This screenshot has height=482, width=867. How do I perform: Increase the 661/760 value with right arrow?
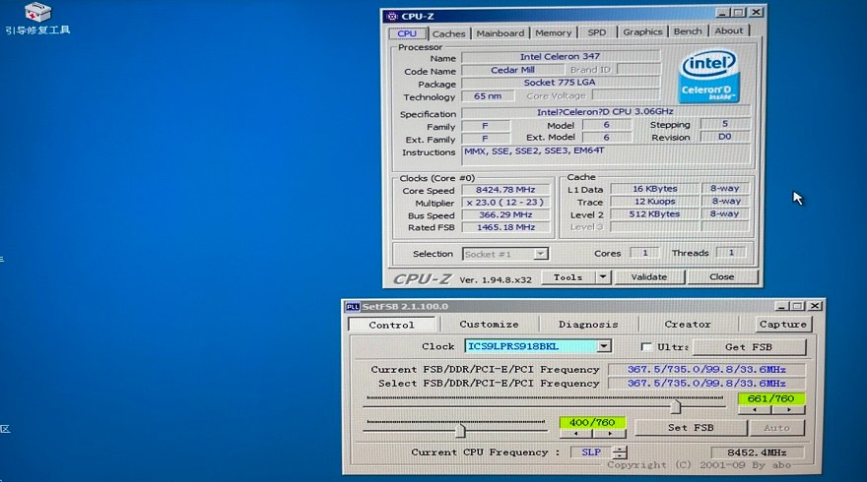point(788,409)
